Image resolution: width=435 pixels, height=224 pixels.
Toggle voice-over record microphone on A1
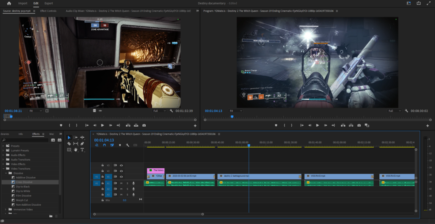(133, 183)
